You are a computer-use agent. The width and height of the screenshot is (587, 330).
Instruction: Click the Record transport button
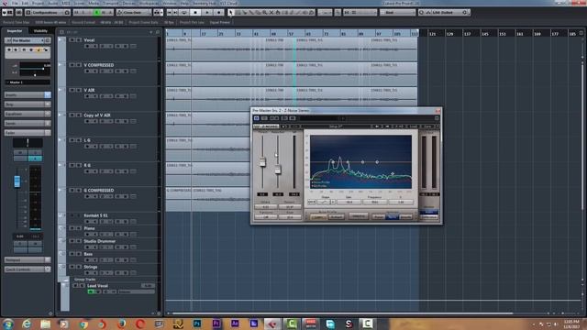(219, 12)
